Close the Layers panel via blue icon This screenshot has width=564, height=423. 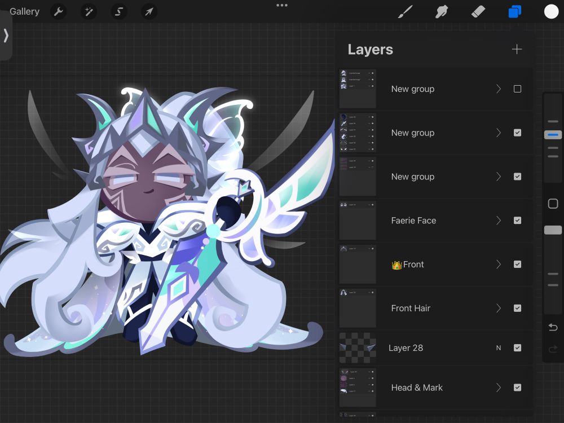click(515, 11)
